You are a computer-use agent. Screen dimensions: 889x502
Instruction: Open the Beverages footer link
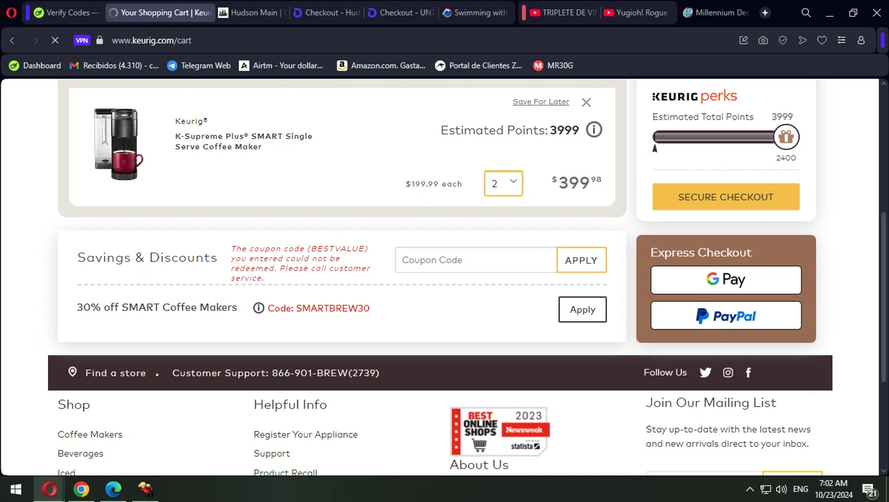[x=81, y=453]
